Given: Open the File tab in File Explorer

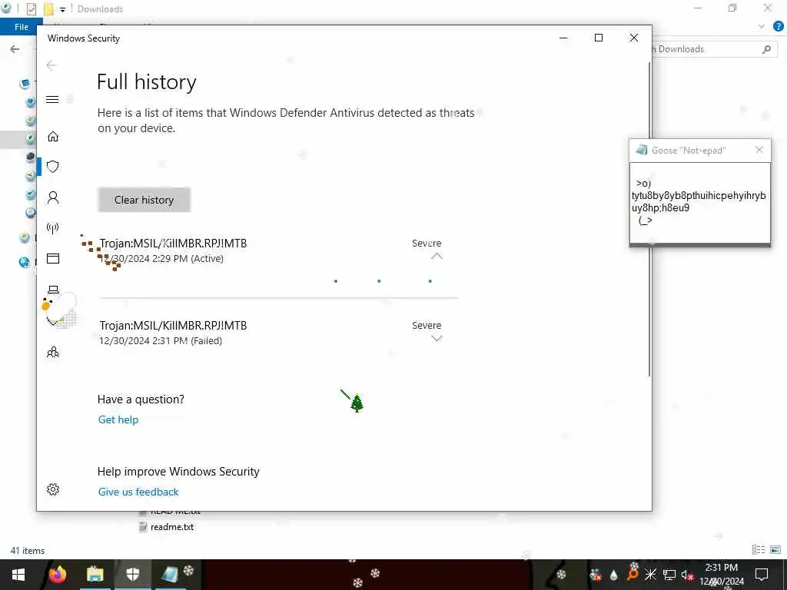Looking at the screenshot, I should tap(21, 27).
